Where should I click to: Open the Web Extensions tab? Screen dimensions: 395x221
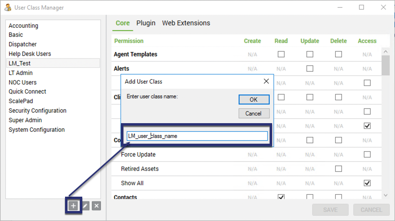pos(186,23)
